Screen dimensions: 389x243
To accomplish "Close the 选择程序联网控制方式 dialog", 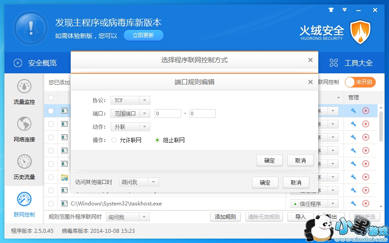I will coord(310,60).
